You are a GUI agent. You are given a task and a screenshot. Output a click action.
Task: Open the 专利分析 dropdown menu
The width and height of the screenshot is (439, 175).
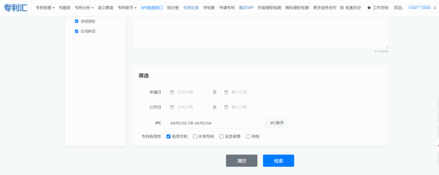pyautogui.click(x=84, y=8)
